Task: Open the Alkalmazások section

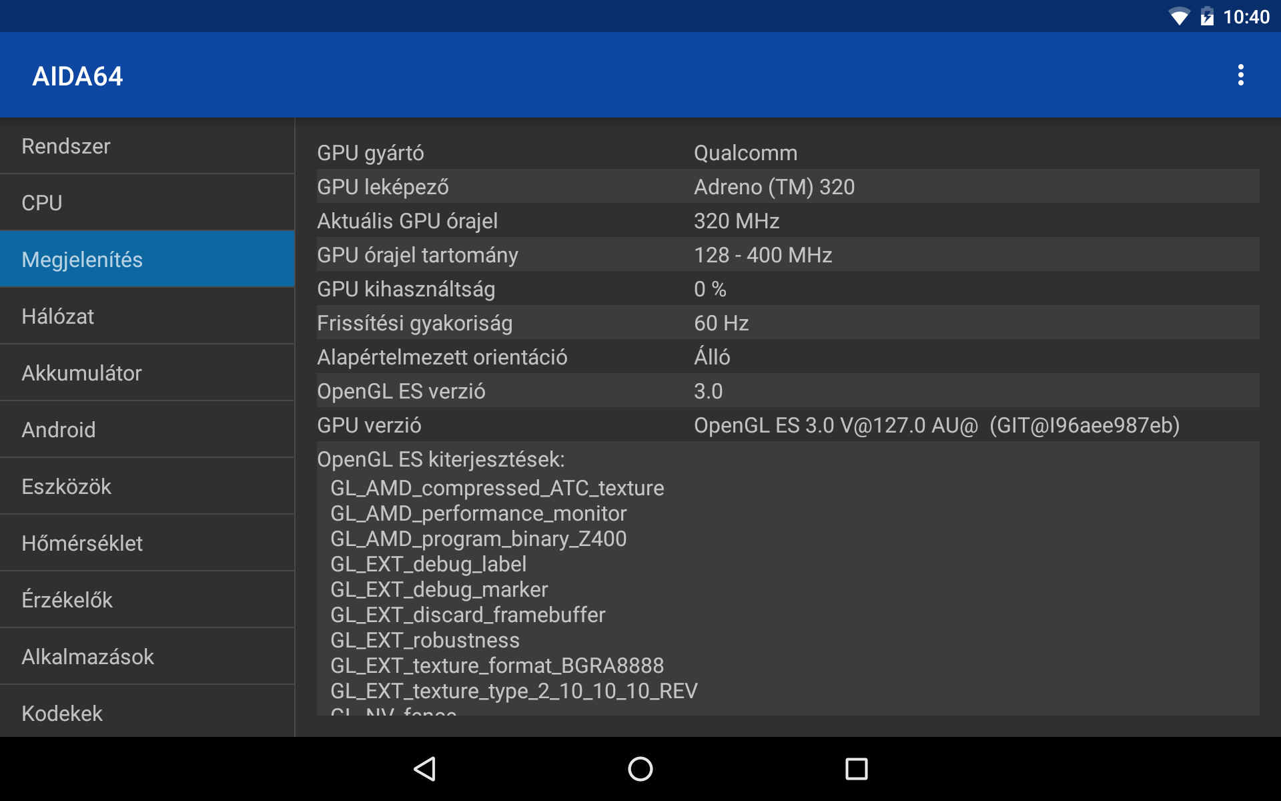Action: point(147,657)
